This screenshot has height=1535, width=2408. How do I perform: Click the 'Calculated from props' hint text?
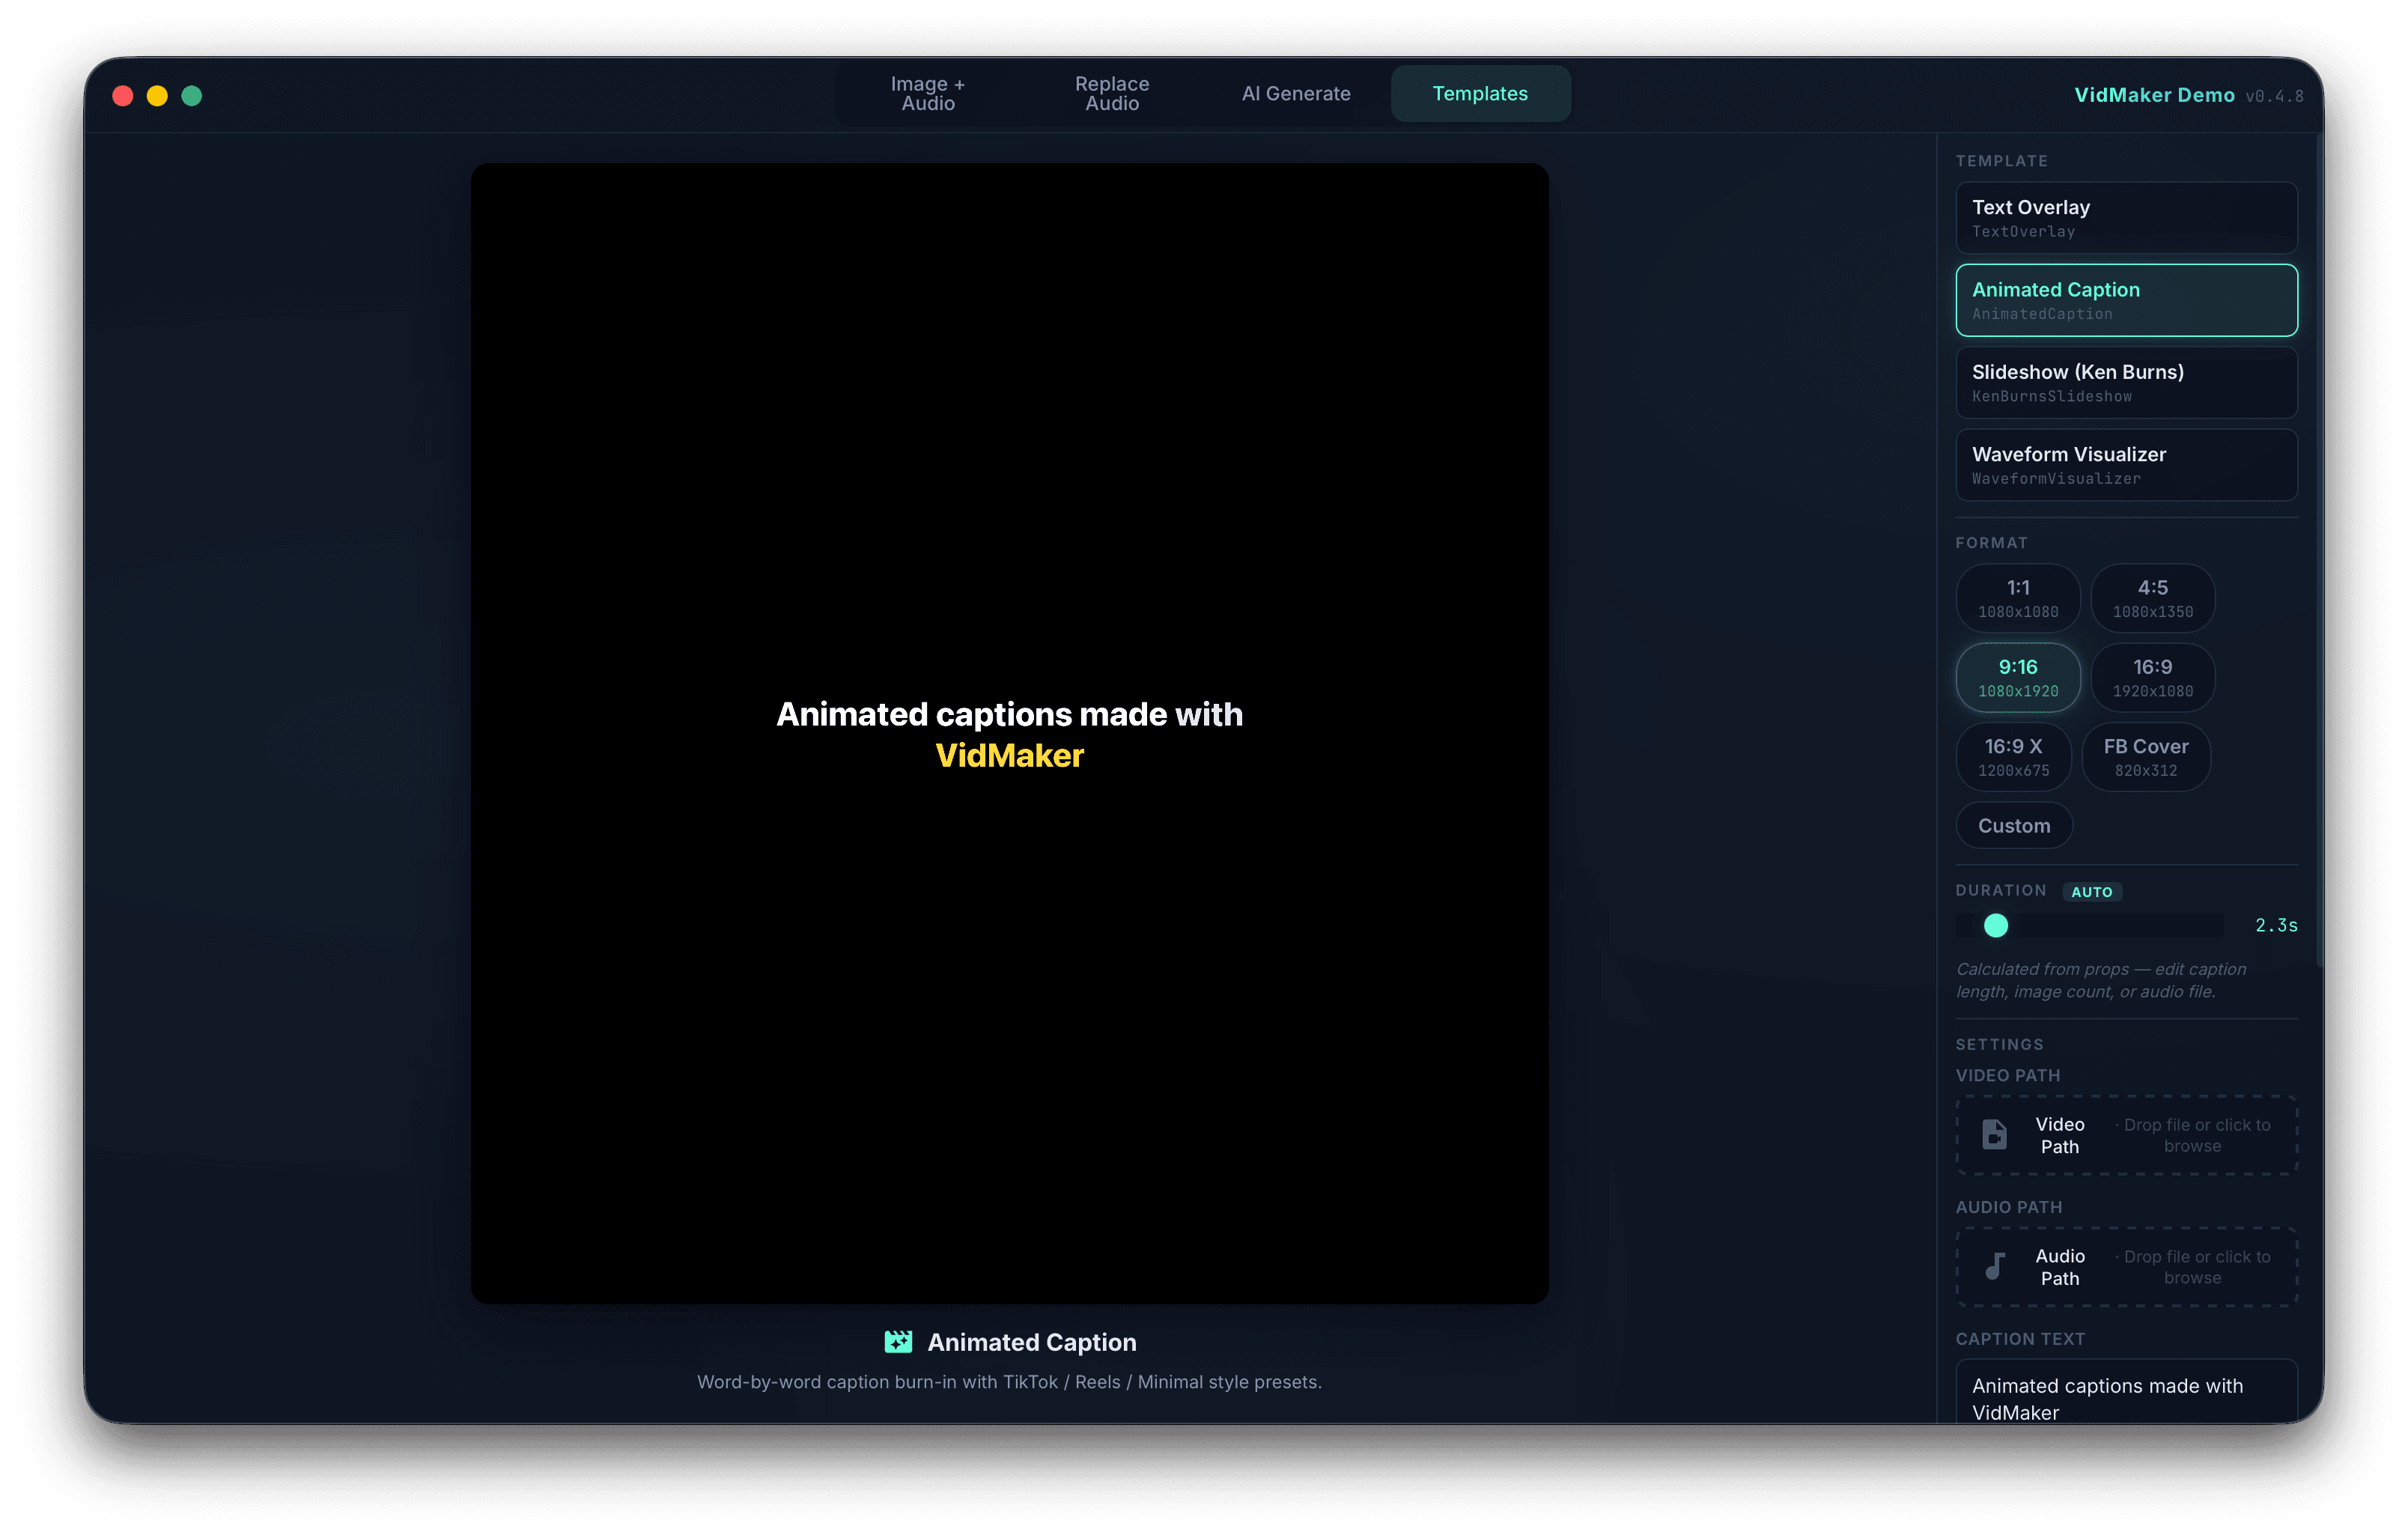click(2100, 980)
